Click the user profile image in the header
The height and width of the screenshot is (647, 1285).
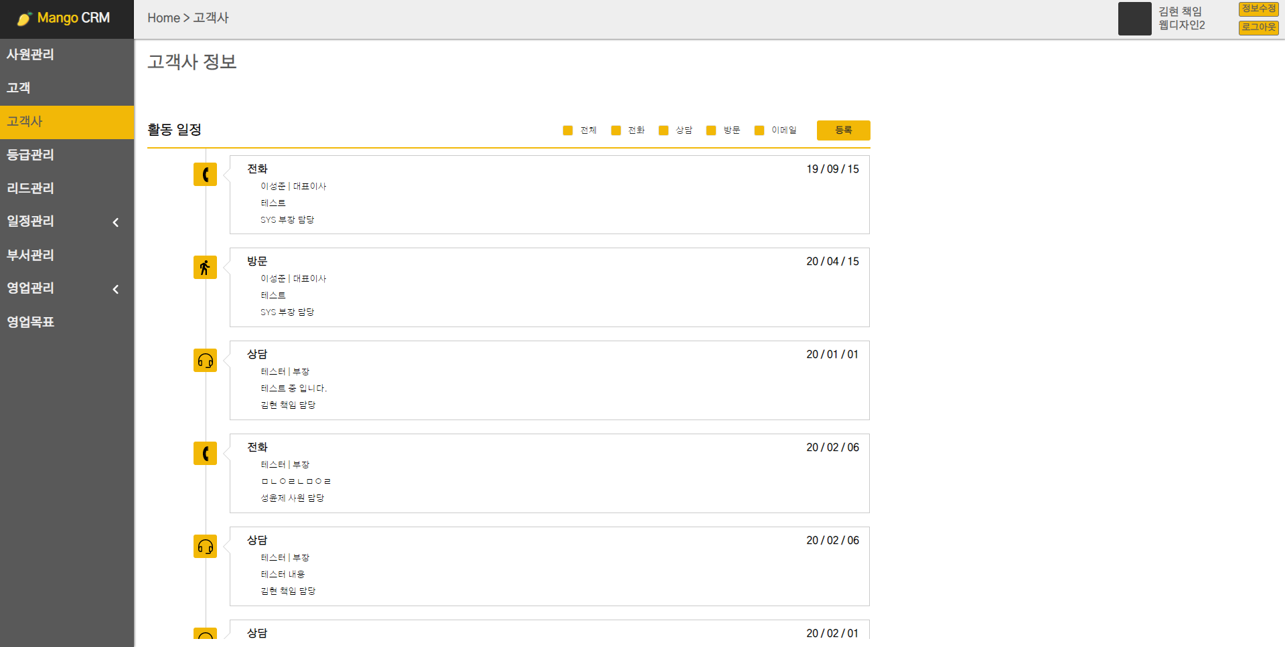coord(1134,18)
